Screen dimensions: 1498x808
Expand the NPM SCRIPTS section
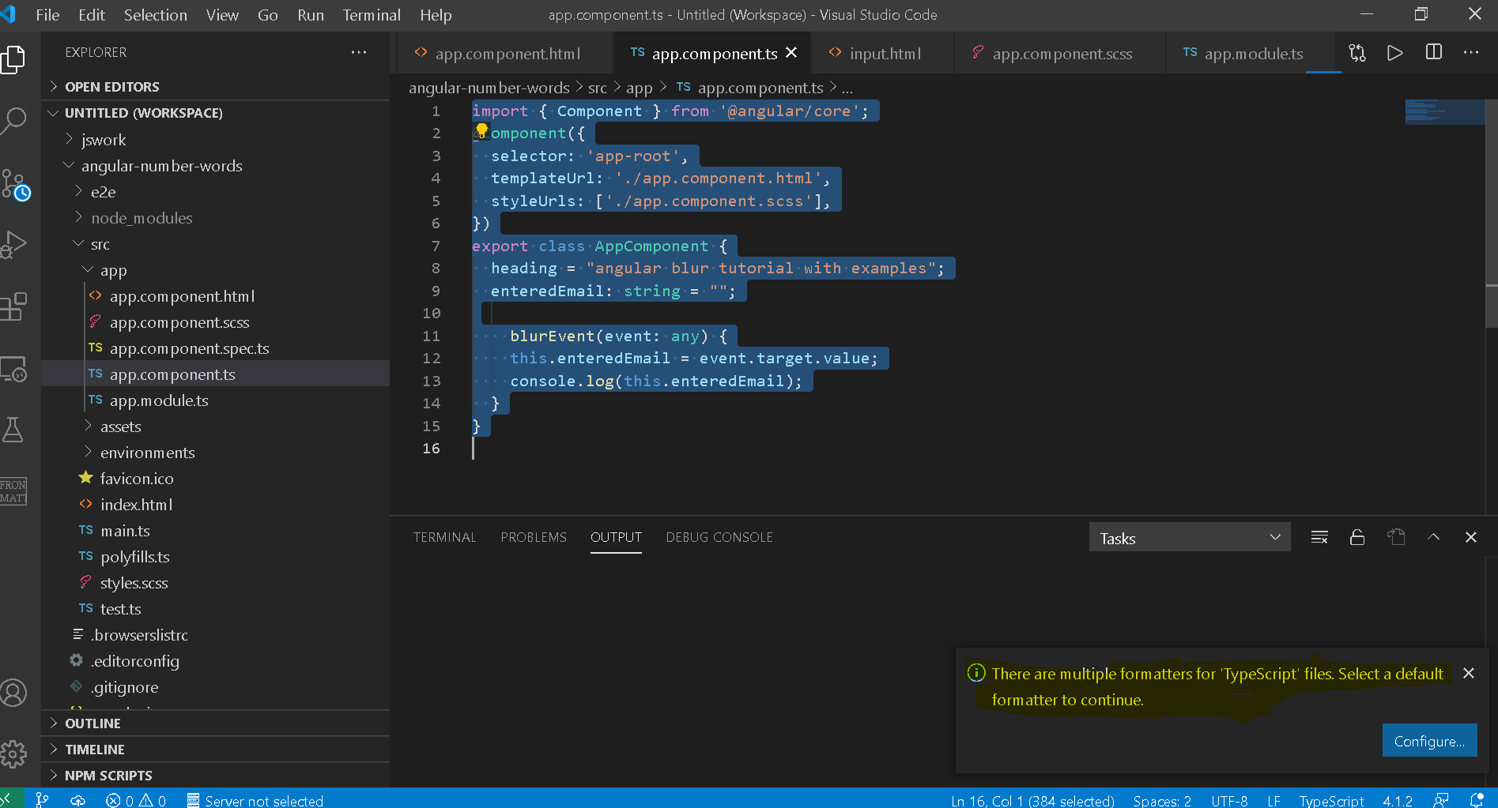click(x=215, y=776)
